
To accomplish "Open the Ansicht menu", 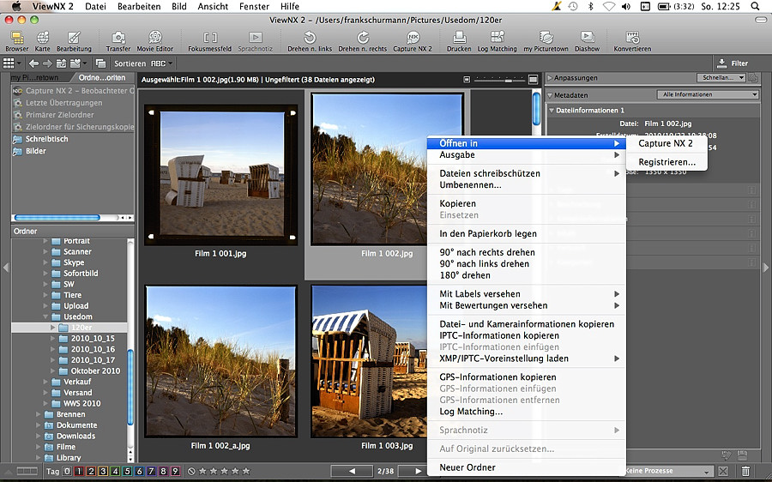I will pyautogui.click(x=214, y=6).
